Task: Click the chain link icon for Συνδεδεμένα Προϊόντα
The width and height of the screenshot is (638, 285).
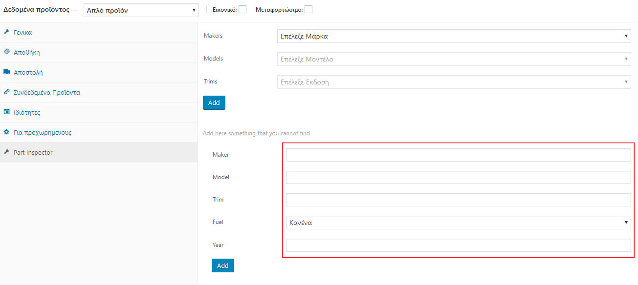Action: point(6,92)
